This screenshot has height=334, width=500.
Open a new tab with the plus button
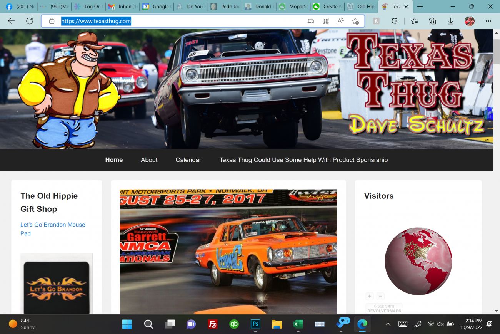(420, 7)
